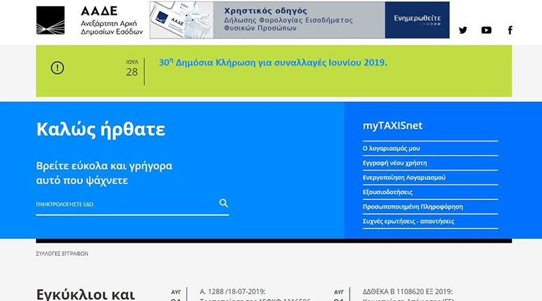Open Ο λογαριασμός μου link

[392, 148]
